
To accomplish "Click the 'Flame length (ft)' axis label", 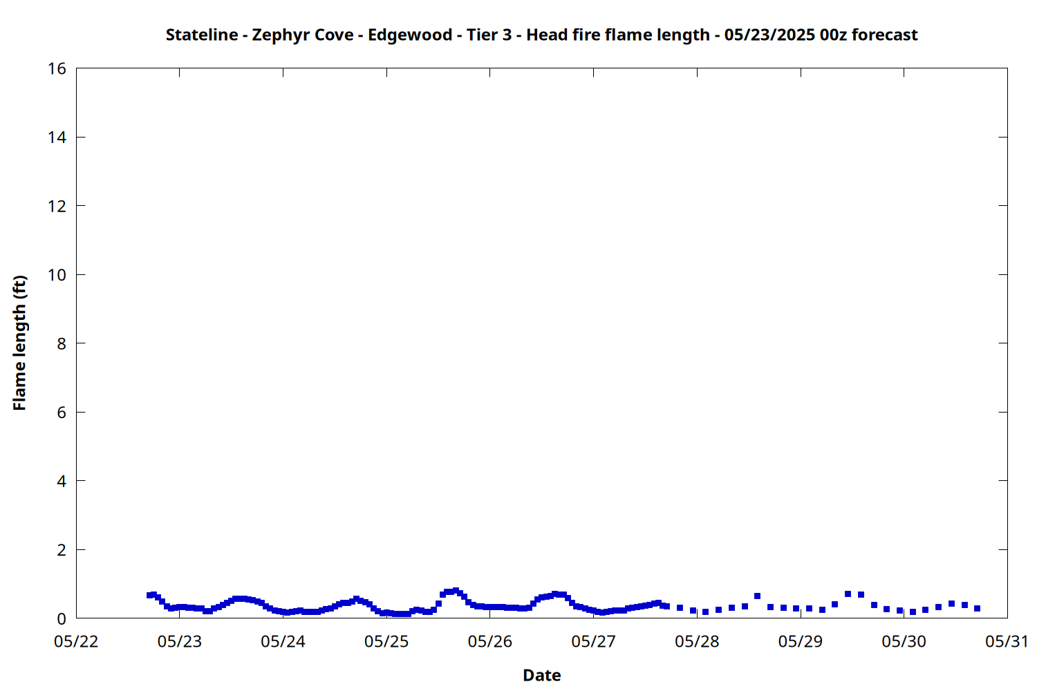I will (19, 343).
